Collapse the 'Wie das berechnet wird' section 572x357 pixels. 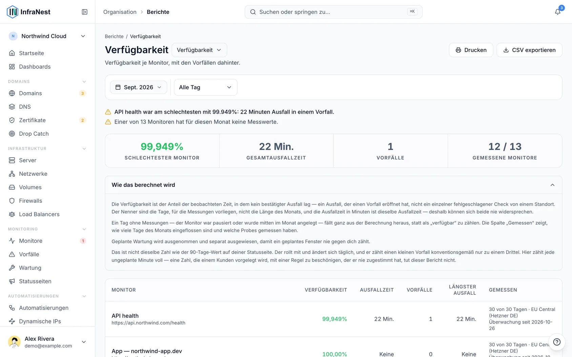pyautogui.click(x=552, y=185)
